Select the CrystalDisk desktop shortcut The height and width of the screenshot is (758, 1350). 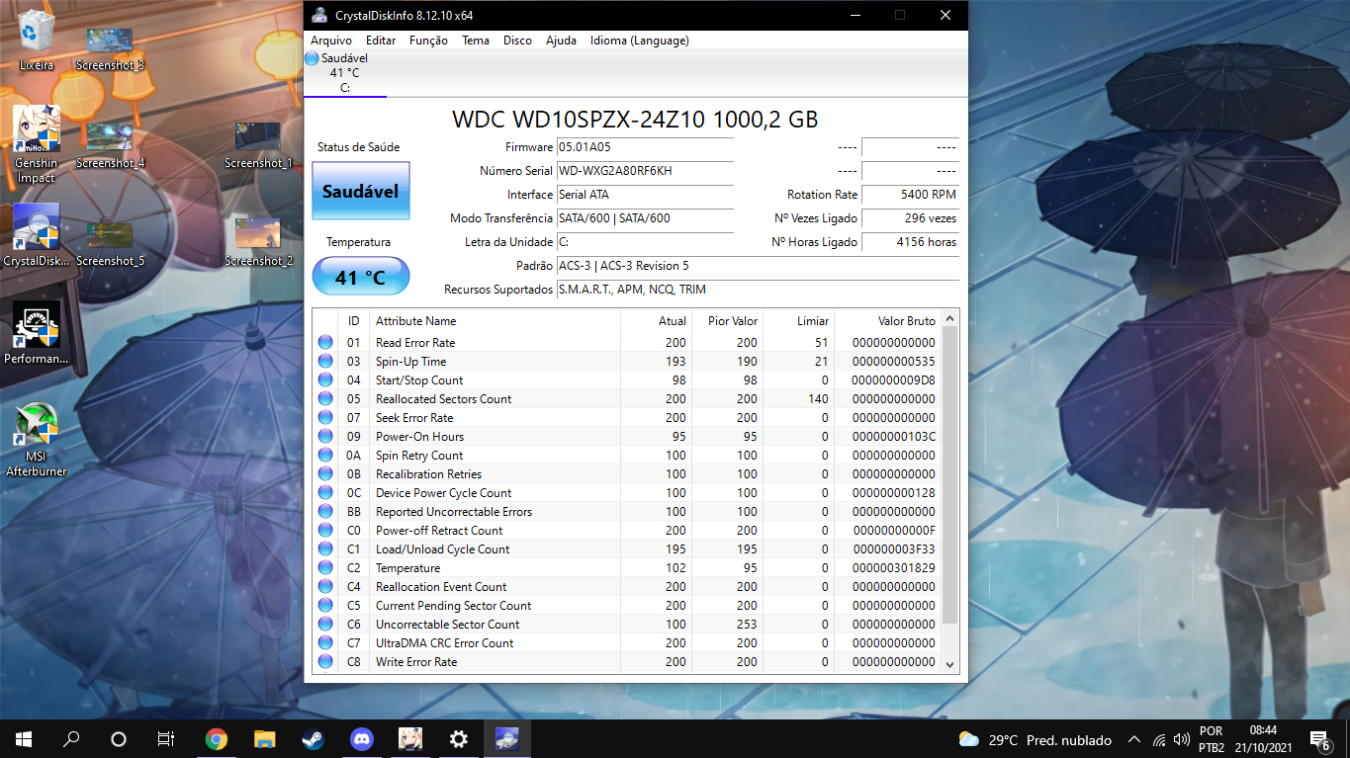[x=37, y=235]
